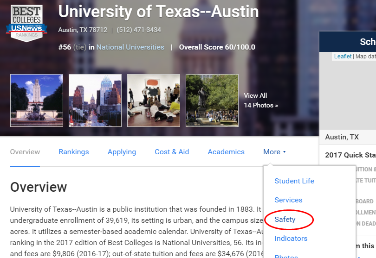
Task: Choose Student Life from More menu
Action: [x=294, y=181]
